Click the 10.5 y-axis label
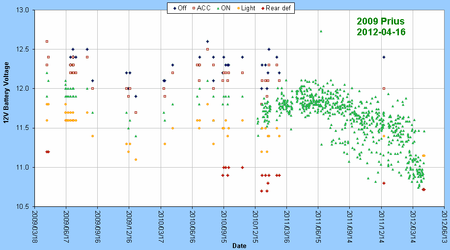 tap(23, 206)
